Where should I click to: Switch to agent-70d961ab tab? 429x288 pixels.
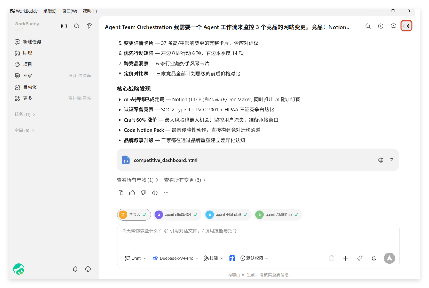click(x=278, y=215)
